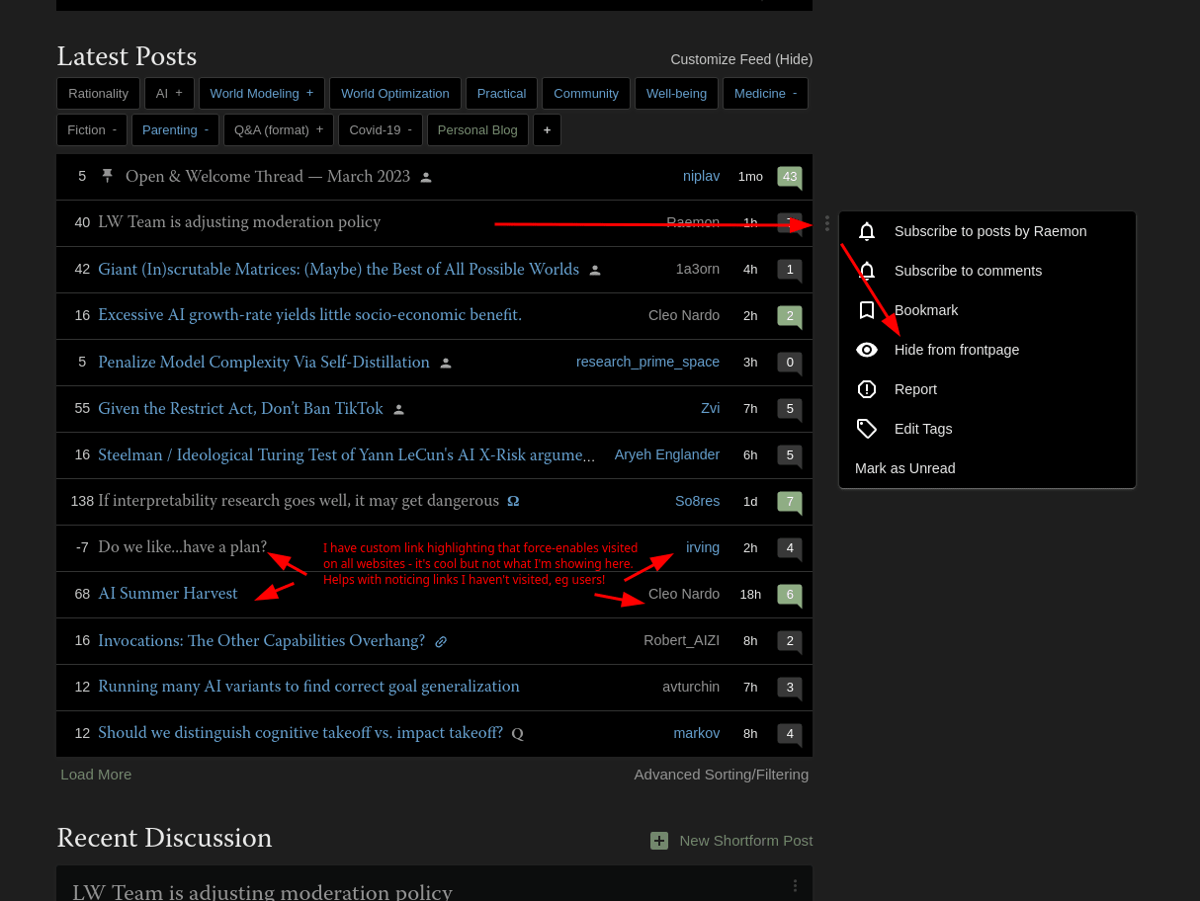
Task: Select Mark as Unread from the menu
Action: pos(904,468)
